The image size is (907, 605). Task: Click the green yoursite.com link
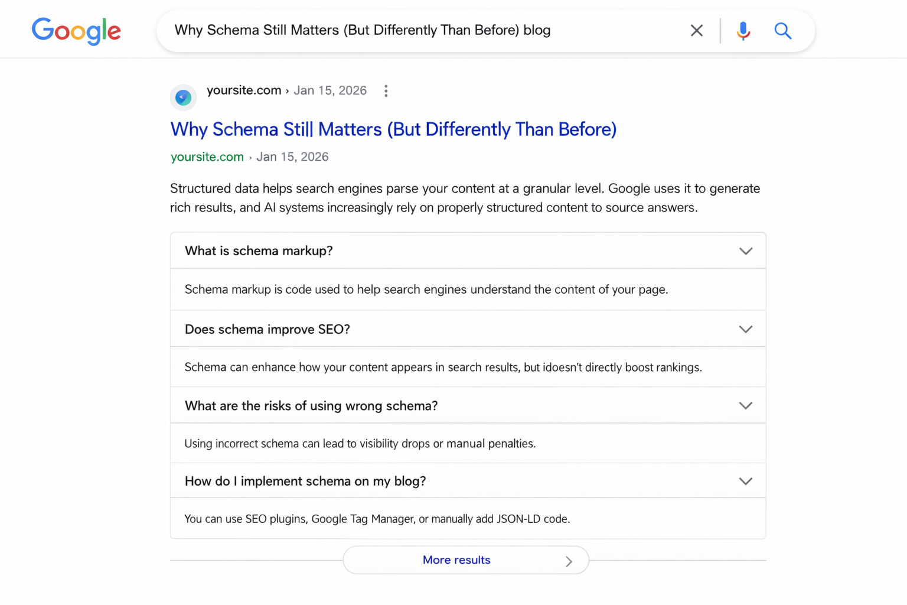207,157
